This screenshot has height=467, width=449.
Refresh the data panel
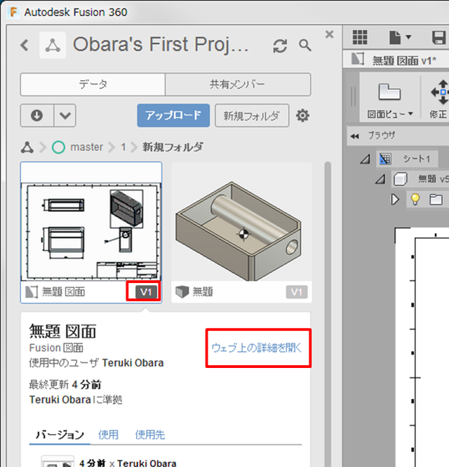(280, 46)
